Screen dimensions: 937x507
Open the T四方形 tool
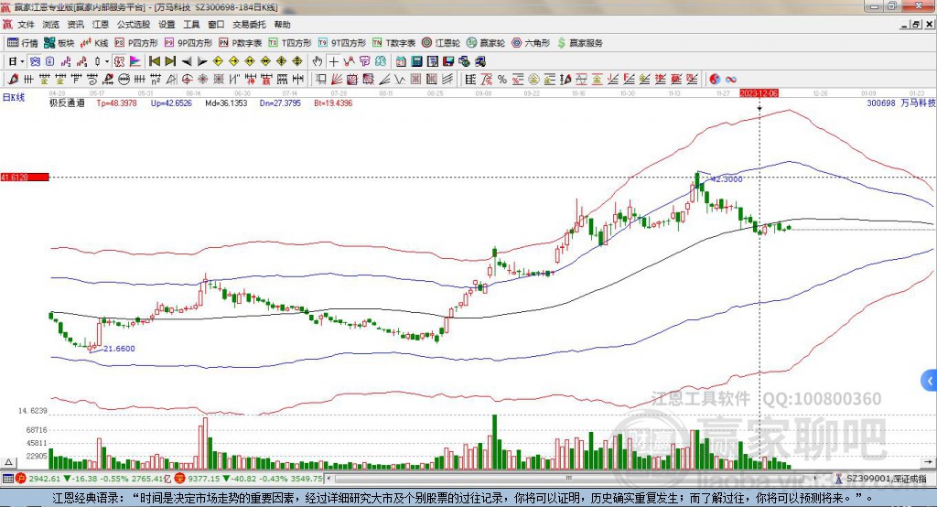click(x=290, y=43)
